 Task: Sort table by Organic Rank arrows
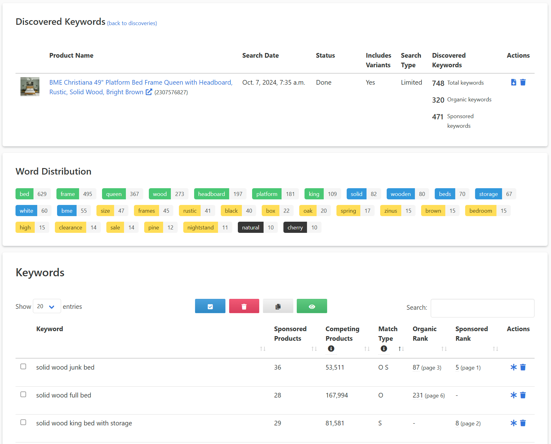pyautogui.click(x=444, y=349)
